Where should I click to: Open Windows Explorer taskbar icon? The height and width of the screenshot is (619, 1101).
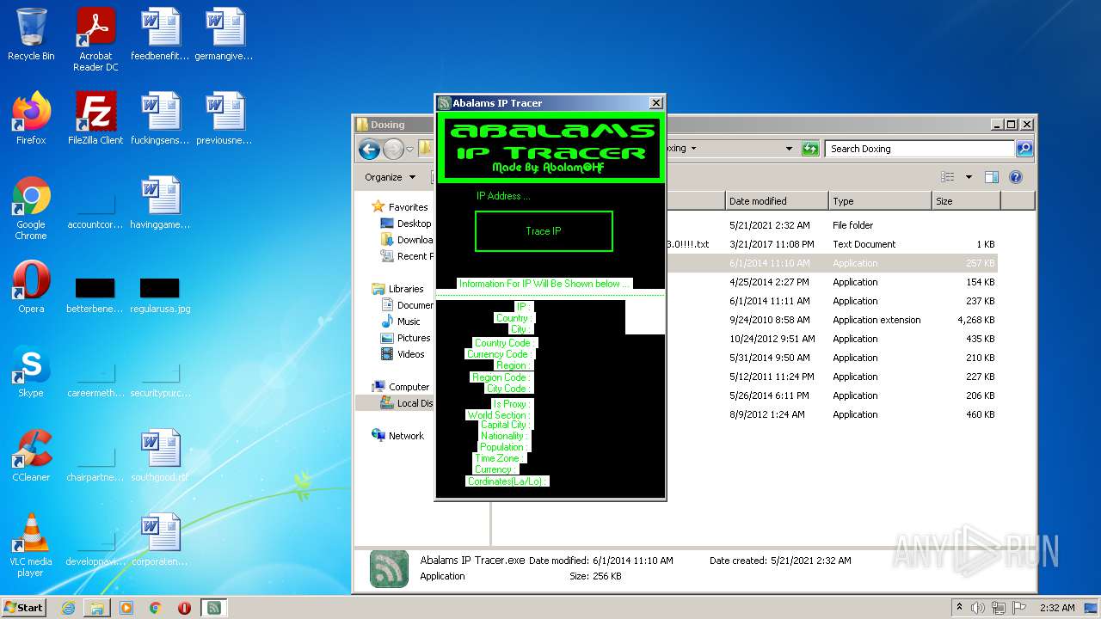click(97, 608)
